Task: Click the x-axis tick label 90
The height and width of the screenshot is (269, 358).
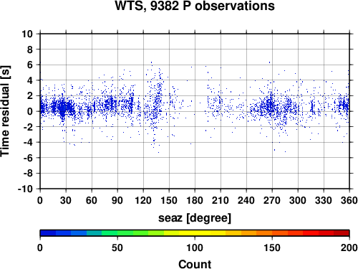Action: pyautogui.click(x=117, y=200)
